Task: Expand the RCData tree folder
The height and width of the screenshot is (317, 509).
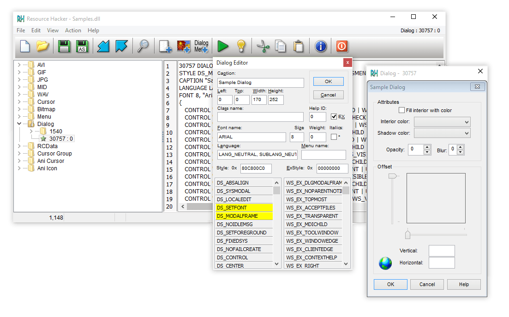Action: coord(19,146)
